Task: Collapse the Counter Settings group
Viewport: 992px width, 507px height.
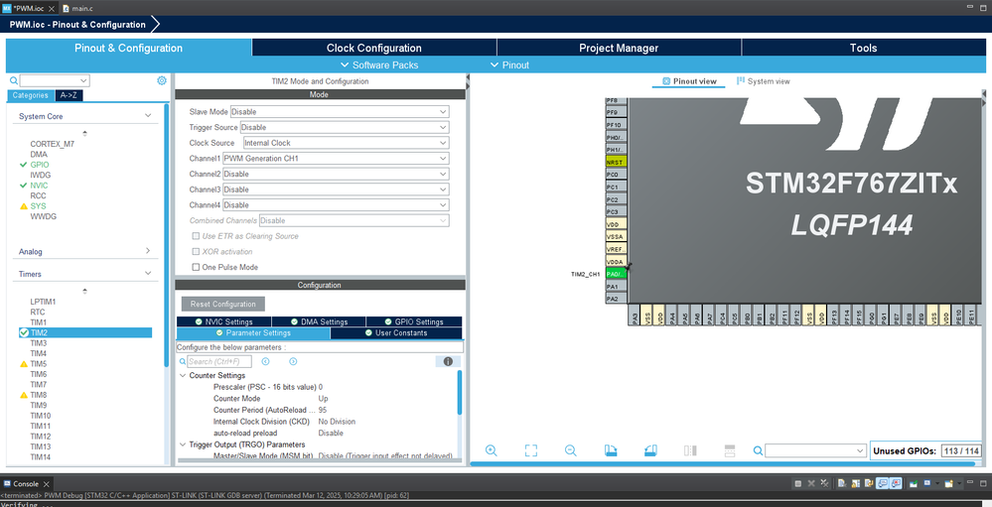Action: click(x=183, y=375)
